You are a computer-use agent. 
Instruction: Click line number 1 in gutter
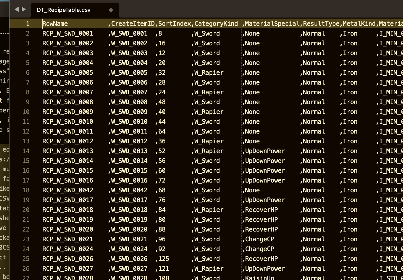coord(27,24)
